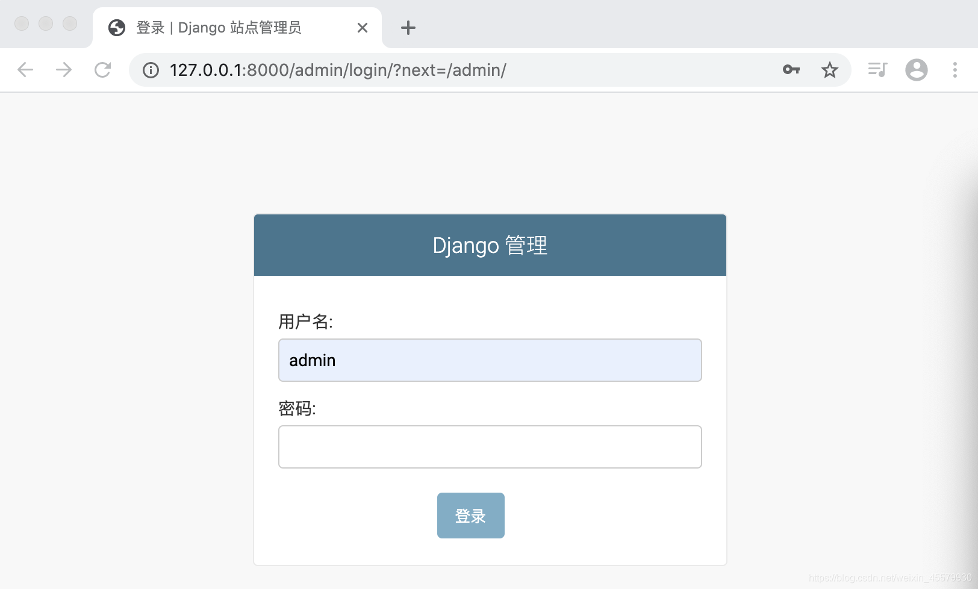Submit the form with 登录 button
This screenshot has width=978, height=589.
tap(471, 516)
